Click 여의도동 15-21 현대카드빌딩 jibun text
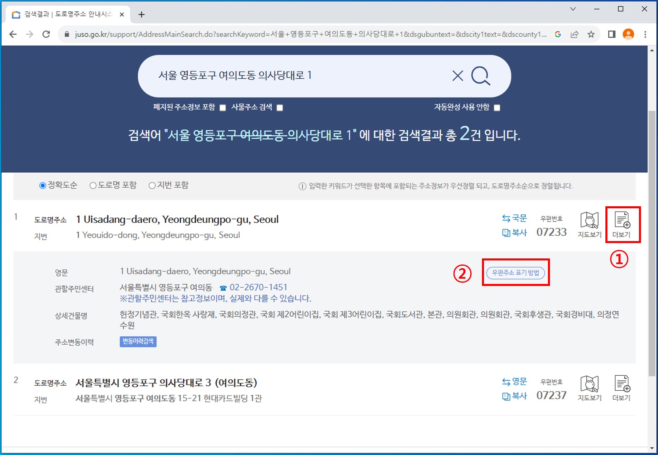Viewport: 658px width, 455px height. [x=169, y=398]
